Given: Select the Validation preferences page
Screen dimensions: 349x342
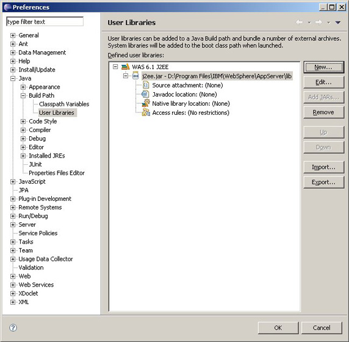Looking at the screenshot, I should tap(31, 267).
